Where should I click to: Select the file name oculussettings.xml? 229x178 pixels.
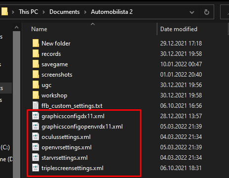click(66, 137)
